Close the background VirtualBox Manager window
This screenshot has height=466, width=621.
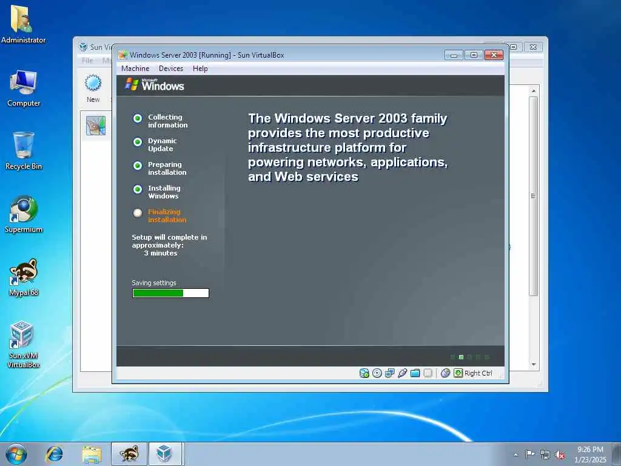[x=533, y=47]
